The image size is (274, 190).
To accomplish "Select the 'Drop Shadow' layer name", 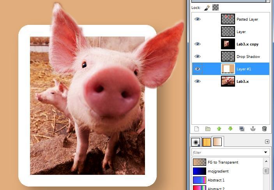I will (248, 57).
